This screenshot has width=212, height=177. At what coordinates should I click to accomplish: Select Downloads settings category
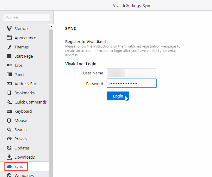point(24,157)
